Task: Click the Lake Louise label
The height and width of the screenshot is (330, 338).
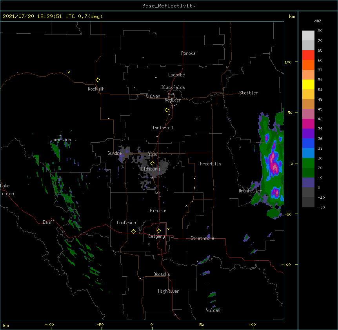Action: (x=7, y=190)
